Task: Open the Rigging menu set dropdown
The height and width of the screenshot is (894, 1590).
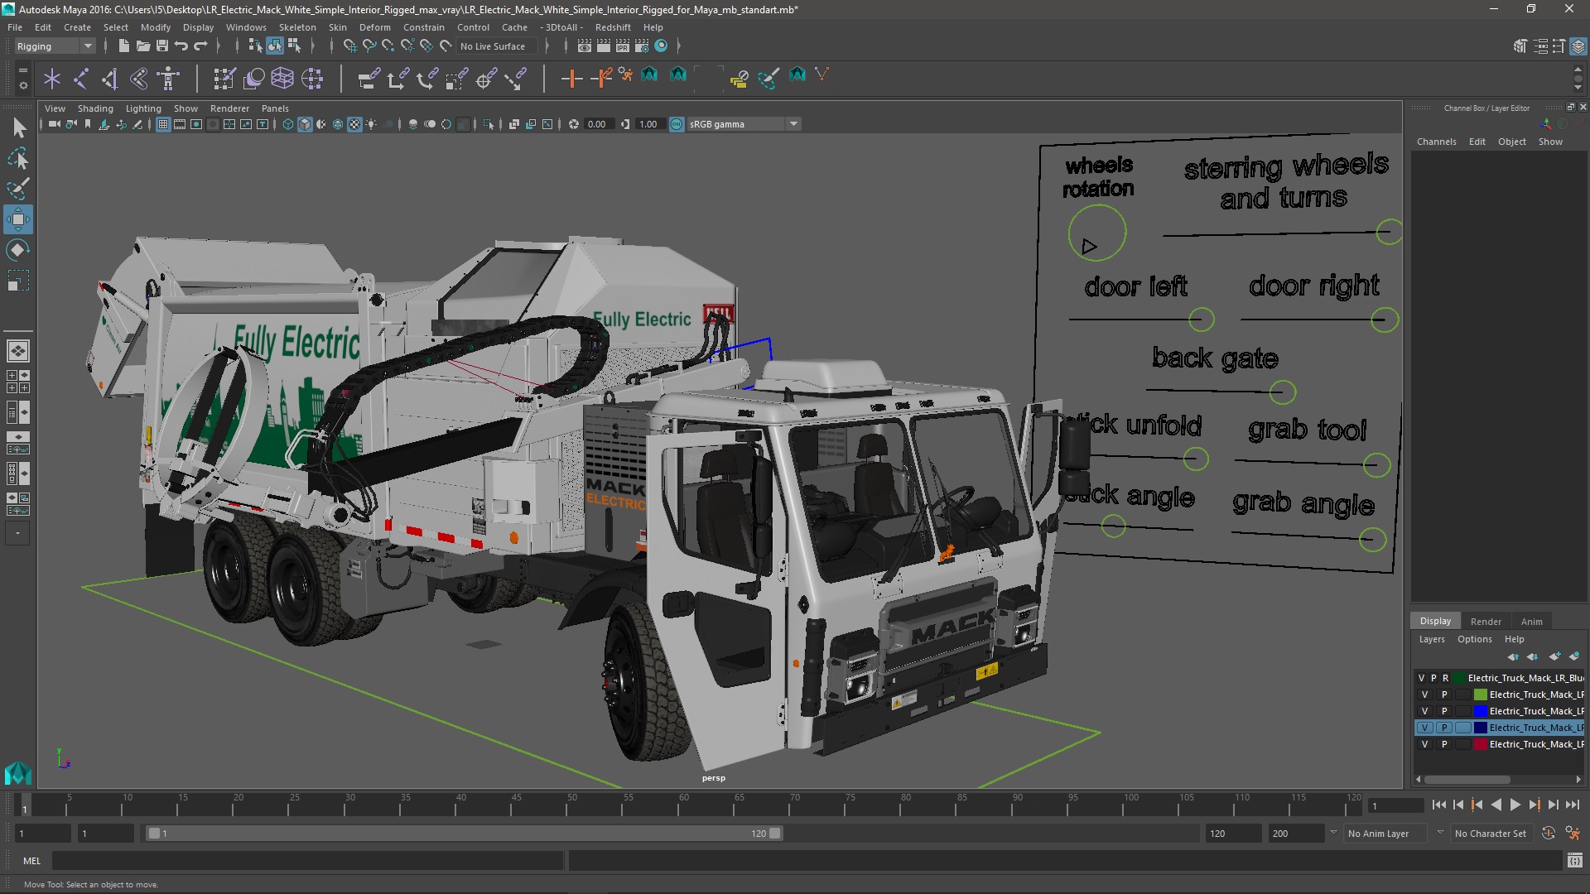Action: (x=55, y=46)
